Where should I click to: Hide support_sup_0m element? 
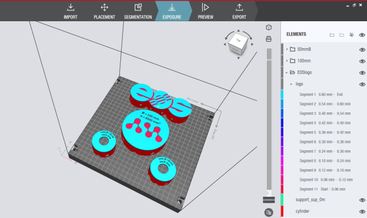[362, 200]
